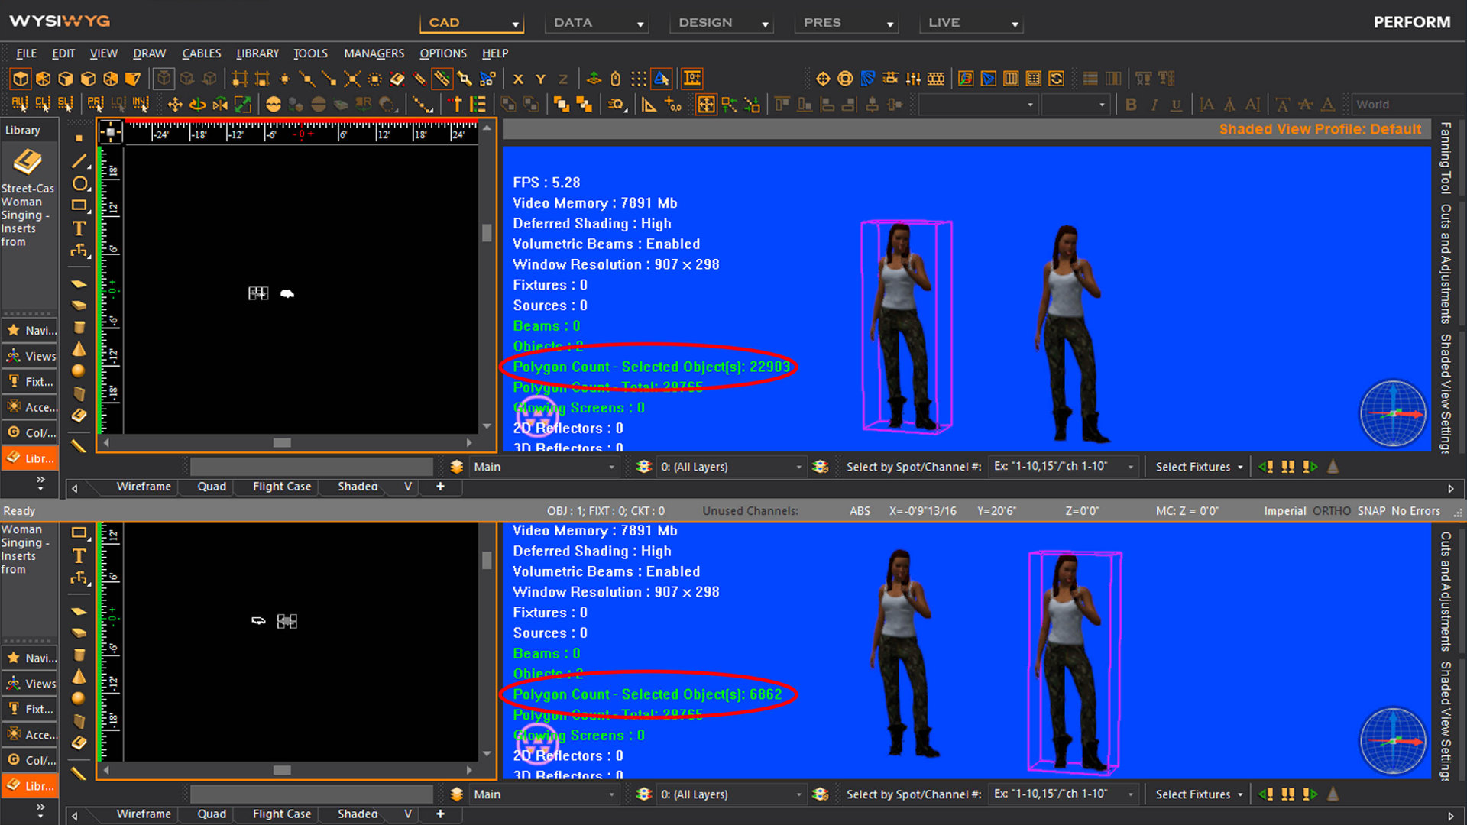
Task: Toggle ORTHO mode in status bar
Action: (x=1332, y=511)
